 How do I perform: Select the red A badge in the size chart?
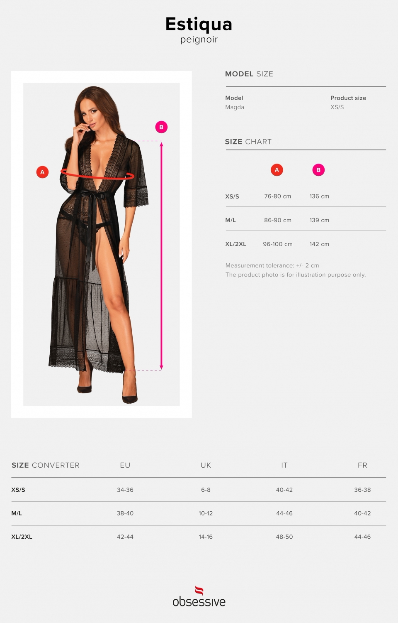(277, 170)
